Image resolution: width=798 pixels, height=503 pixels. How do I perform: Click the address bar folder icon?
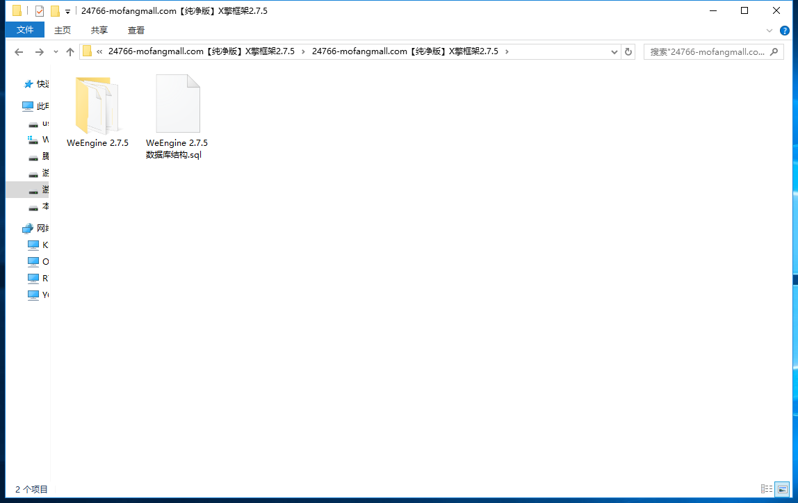(x=87, y=51)
